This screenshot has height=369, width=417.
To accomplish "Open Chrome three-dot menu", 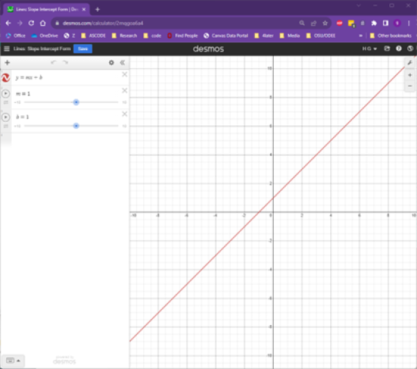I will click(x=409, y=23).
